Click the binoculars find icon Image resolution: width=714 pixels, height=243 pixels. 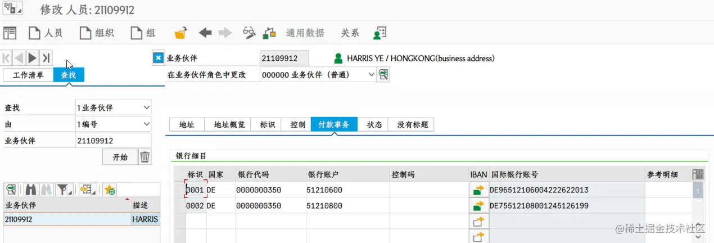31,190
